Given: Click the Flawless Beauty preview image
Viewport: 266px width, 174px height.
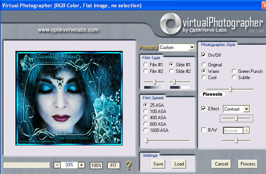Looking at the screenshot, I should point(69,98).
